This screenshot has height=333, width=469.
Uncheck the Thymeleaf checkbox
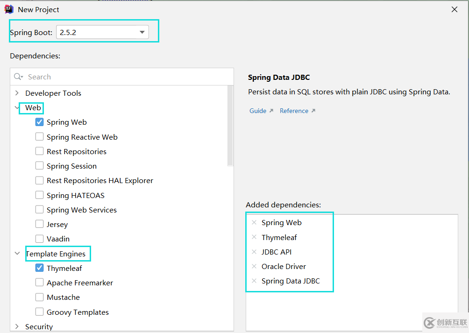click(40, 268)
